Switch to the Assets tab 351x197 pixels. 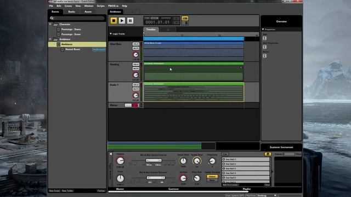tap(88, 11)
